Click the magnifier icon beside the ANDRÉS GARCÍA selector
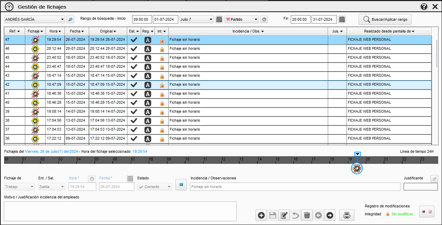Image resolution: width=442 pixels, height=225 pixels. [x=70, y=20]
